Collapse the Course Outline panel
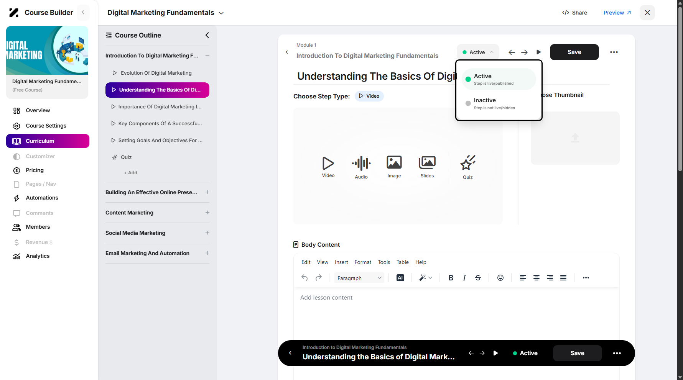 (207, 35)
